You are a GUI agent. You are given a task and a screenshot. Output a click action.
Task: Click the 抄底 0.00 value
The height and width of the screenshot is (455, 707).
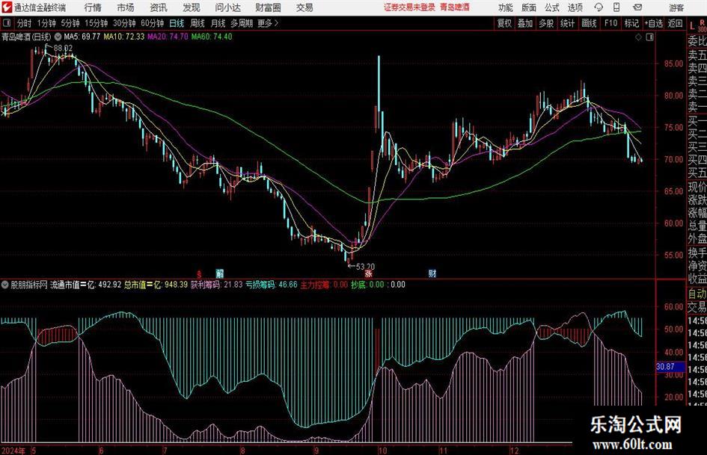tap(367, 285)
